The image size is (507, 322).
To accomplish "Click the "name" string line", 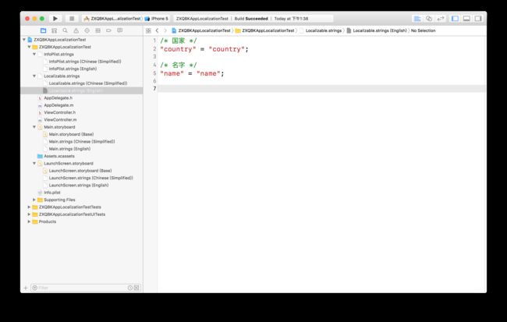I will click(192, 73).
